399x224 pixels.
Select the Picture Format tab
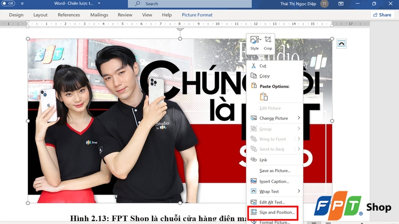[197, 15]
